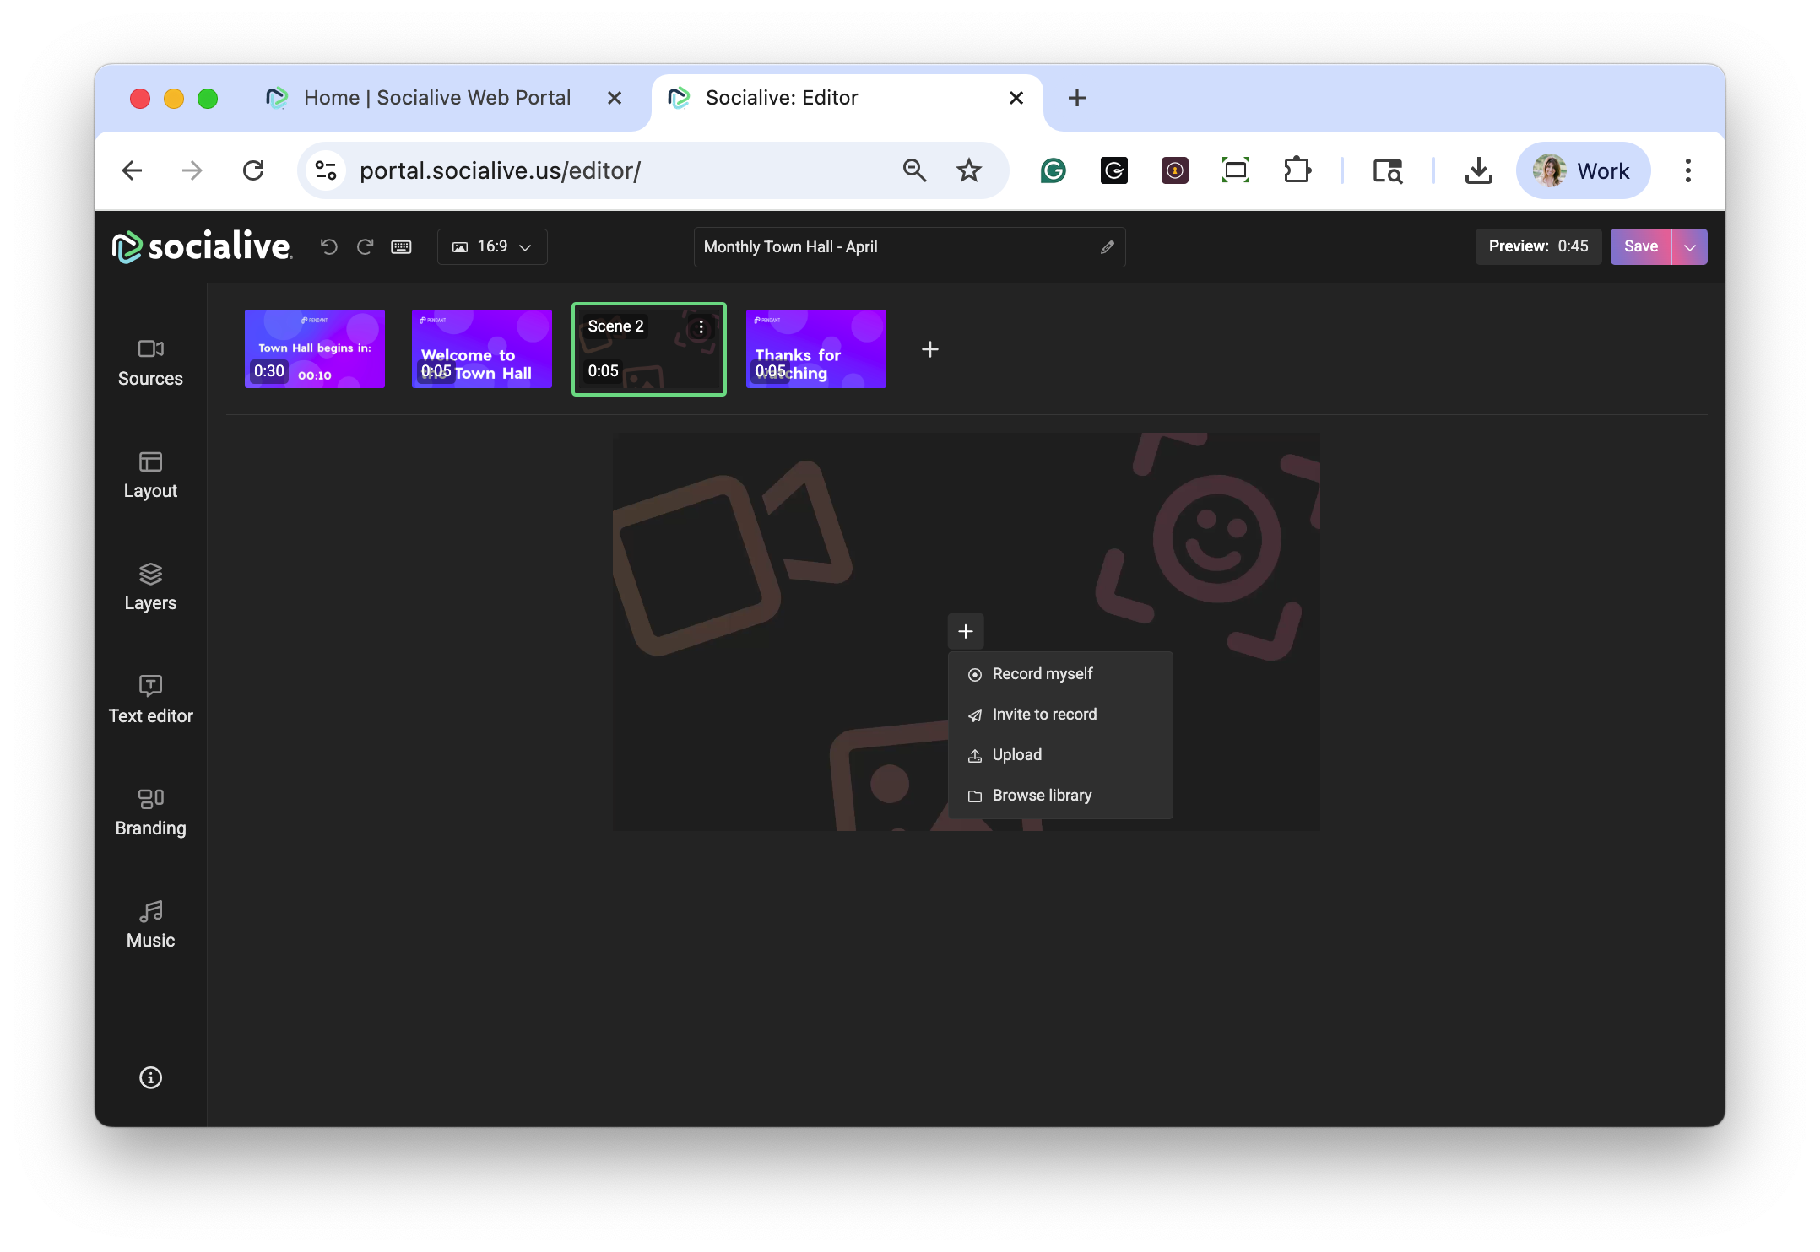1820x1252 pixels.
Task: Click the Save button
Action: (1640, 246)
